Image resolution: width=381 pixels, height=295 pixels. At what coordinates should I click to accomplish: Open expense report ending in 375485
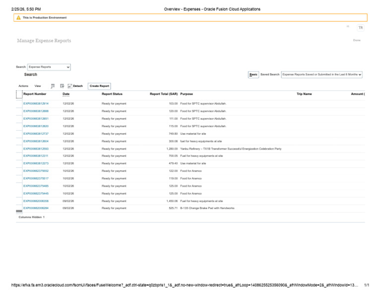coord(36,186)
